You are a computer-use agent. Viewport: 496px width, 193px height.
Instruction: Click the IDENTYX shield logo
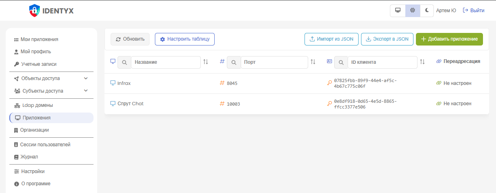pos(35,11)
